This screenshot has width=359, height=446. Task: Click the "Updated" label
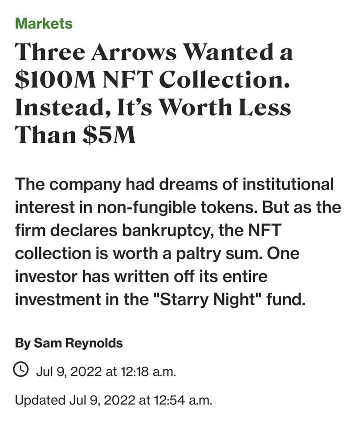click(40, 400)
